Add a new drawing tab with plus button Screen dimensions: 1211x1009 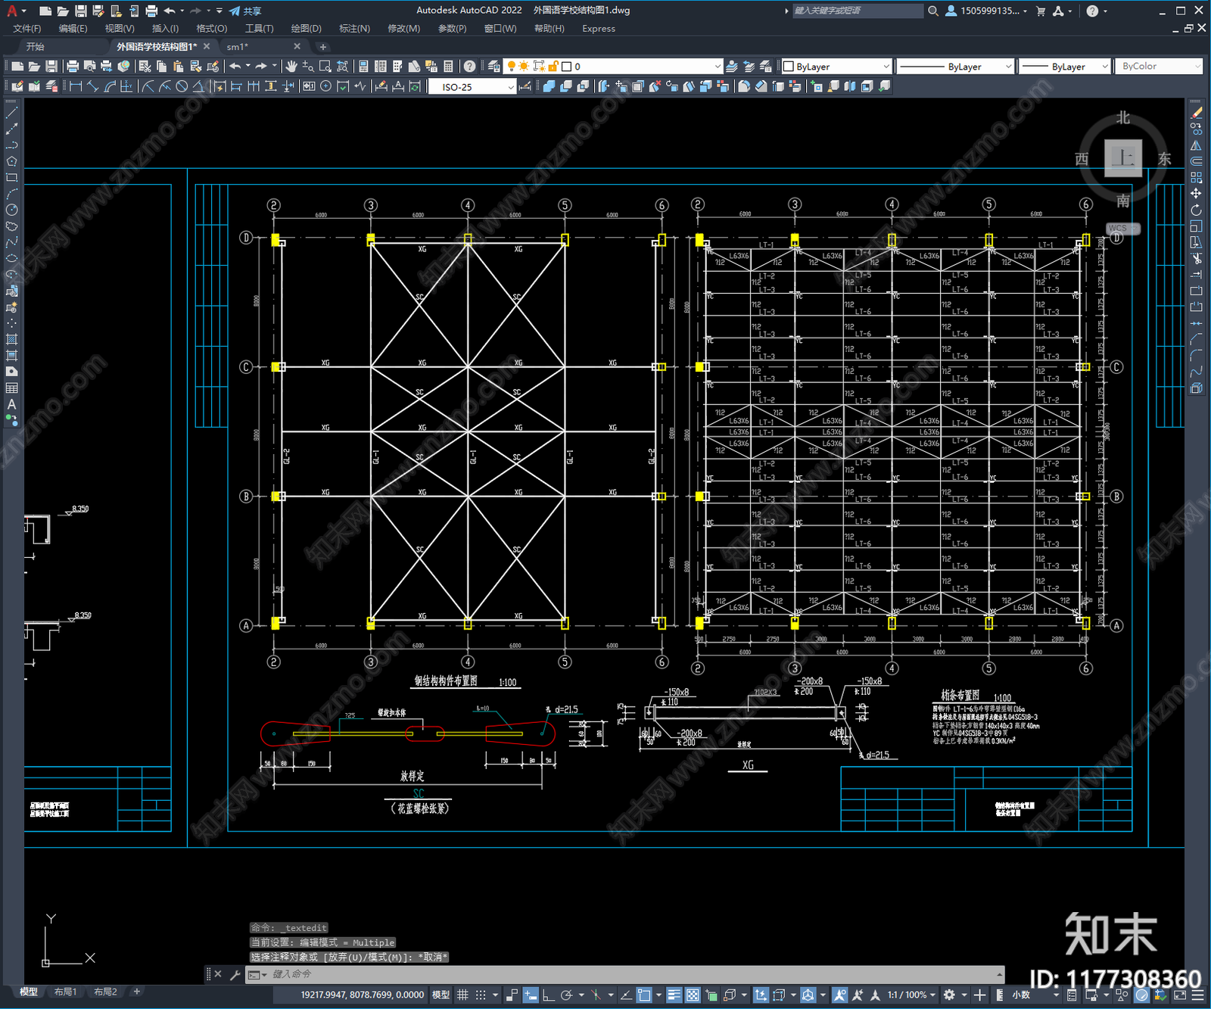point(323,47)
